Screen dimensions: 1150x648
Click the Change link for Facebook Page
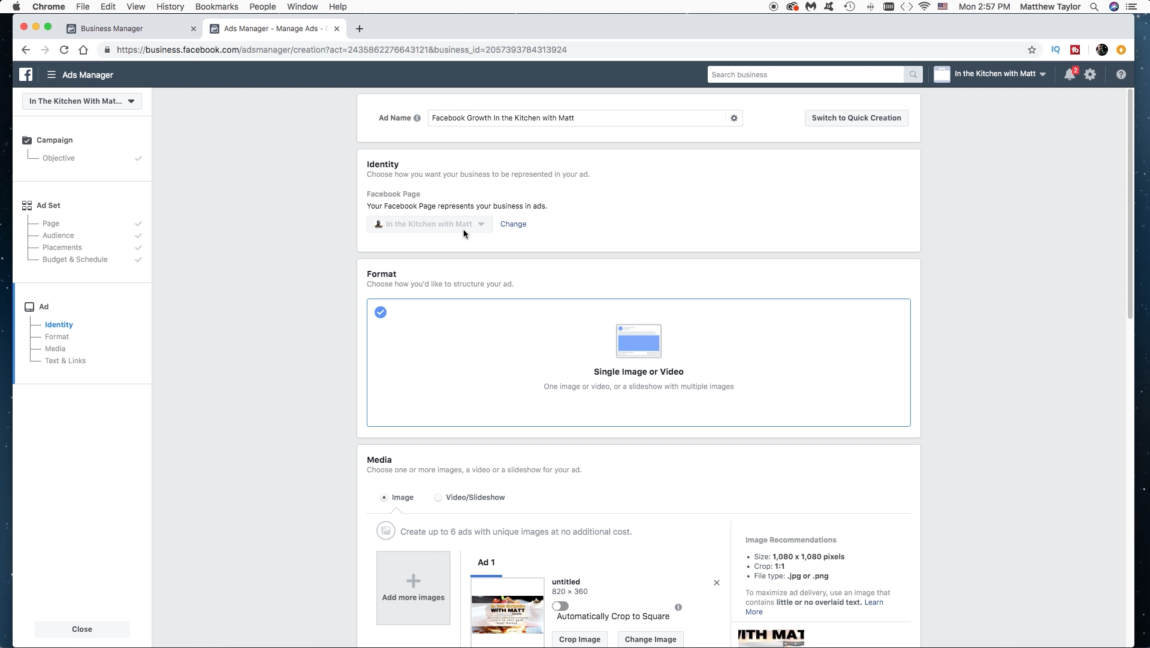pos(513,224)
